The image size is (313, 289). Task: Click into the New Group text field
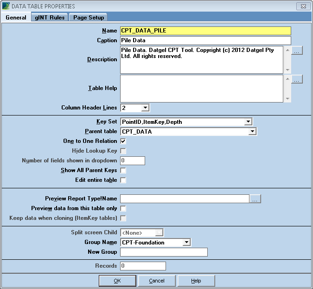164,252
